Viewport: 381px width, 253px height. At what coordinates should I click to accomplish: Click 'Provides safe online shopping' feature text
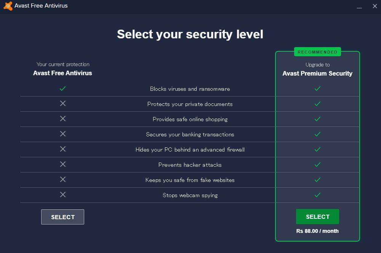click(190, 119)
